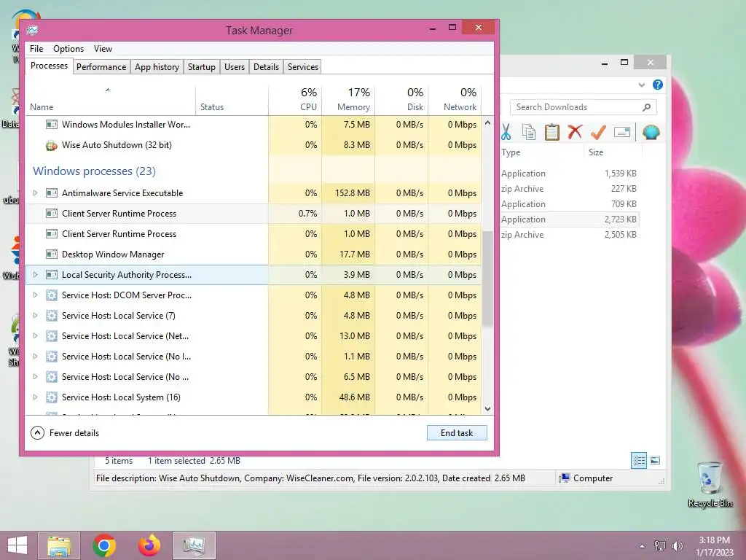Expand Service Host: Local Service (7)
Image resolution: width=746 pixels, height=560 pixels.
pos(35,316)
